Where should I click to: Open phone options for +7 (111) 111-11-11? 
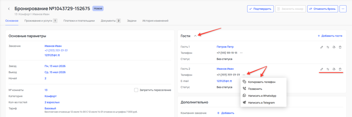click(x=241, y=53)
